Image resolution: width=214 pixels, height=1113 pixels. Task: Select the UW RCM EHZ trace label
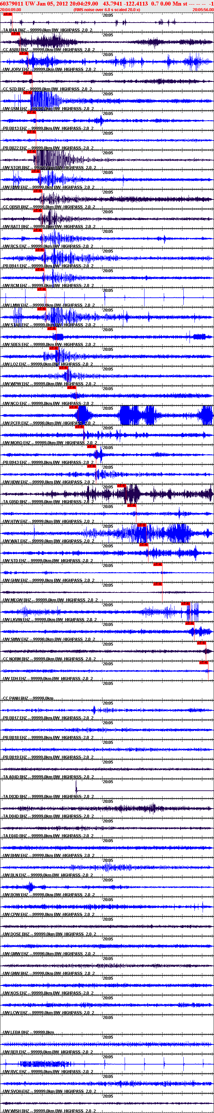pyautogui.click(x=49, y=286)
